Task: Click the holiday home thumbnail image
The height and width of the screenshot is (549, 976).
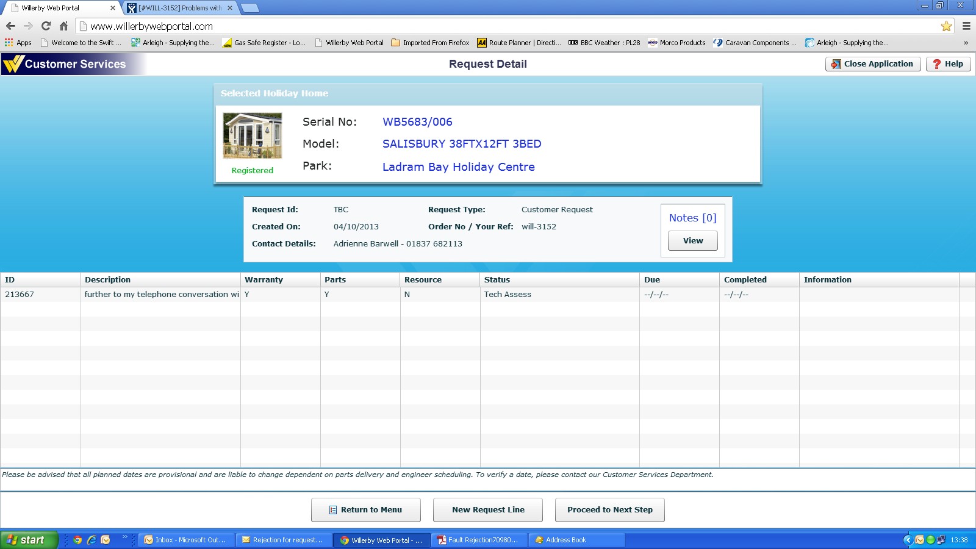Action: pyautogui.click(x=253, y=135)
